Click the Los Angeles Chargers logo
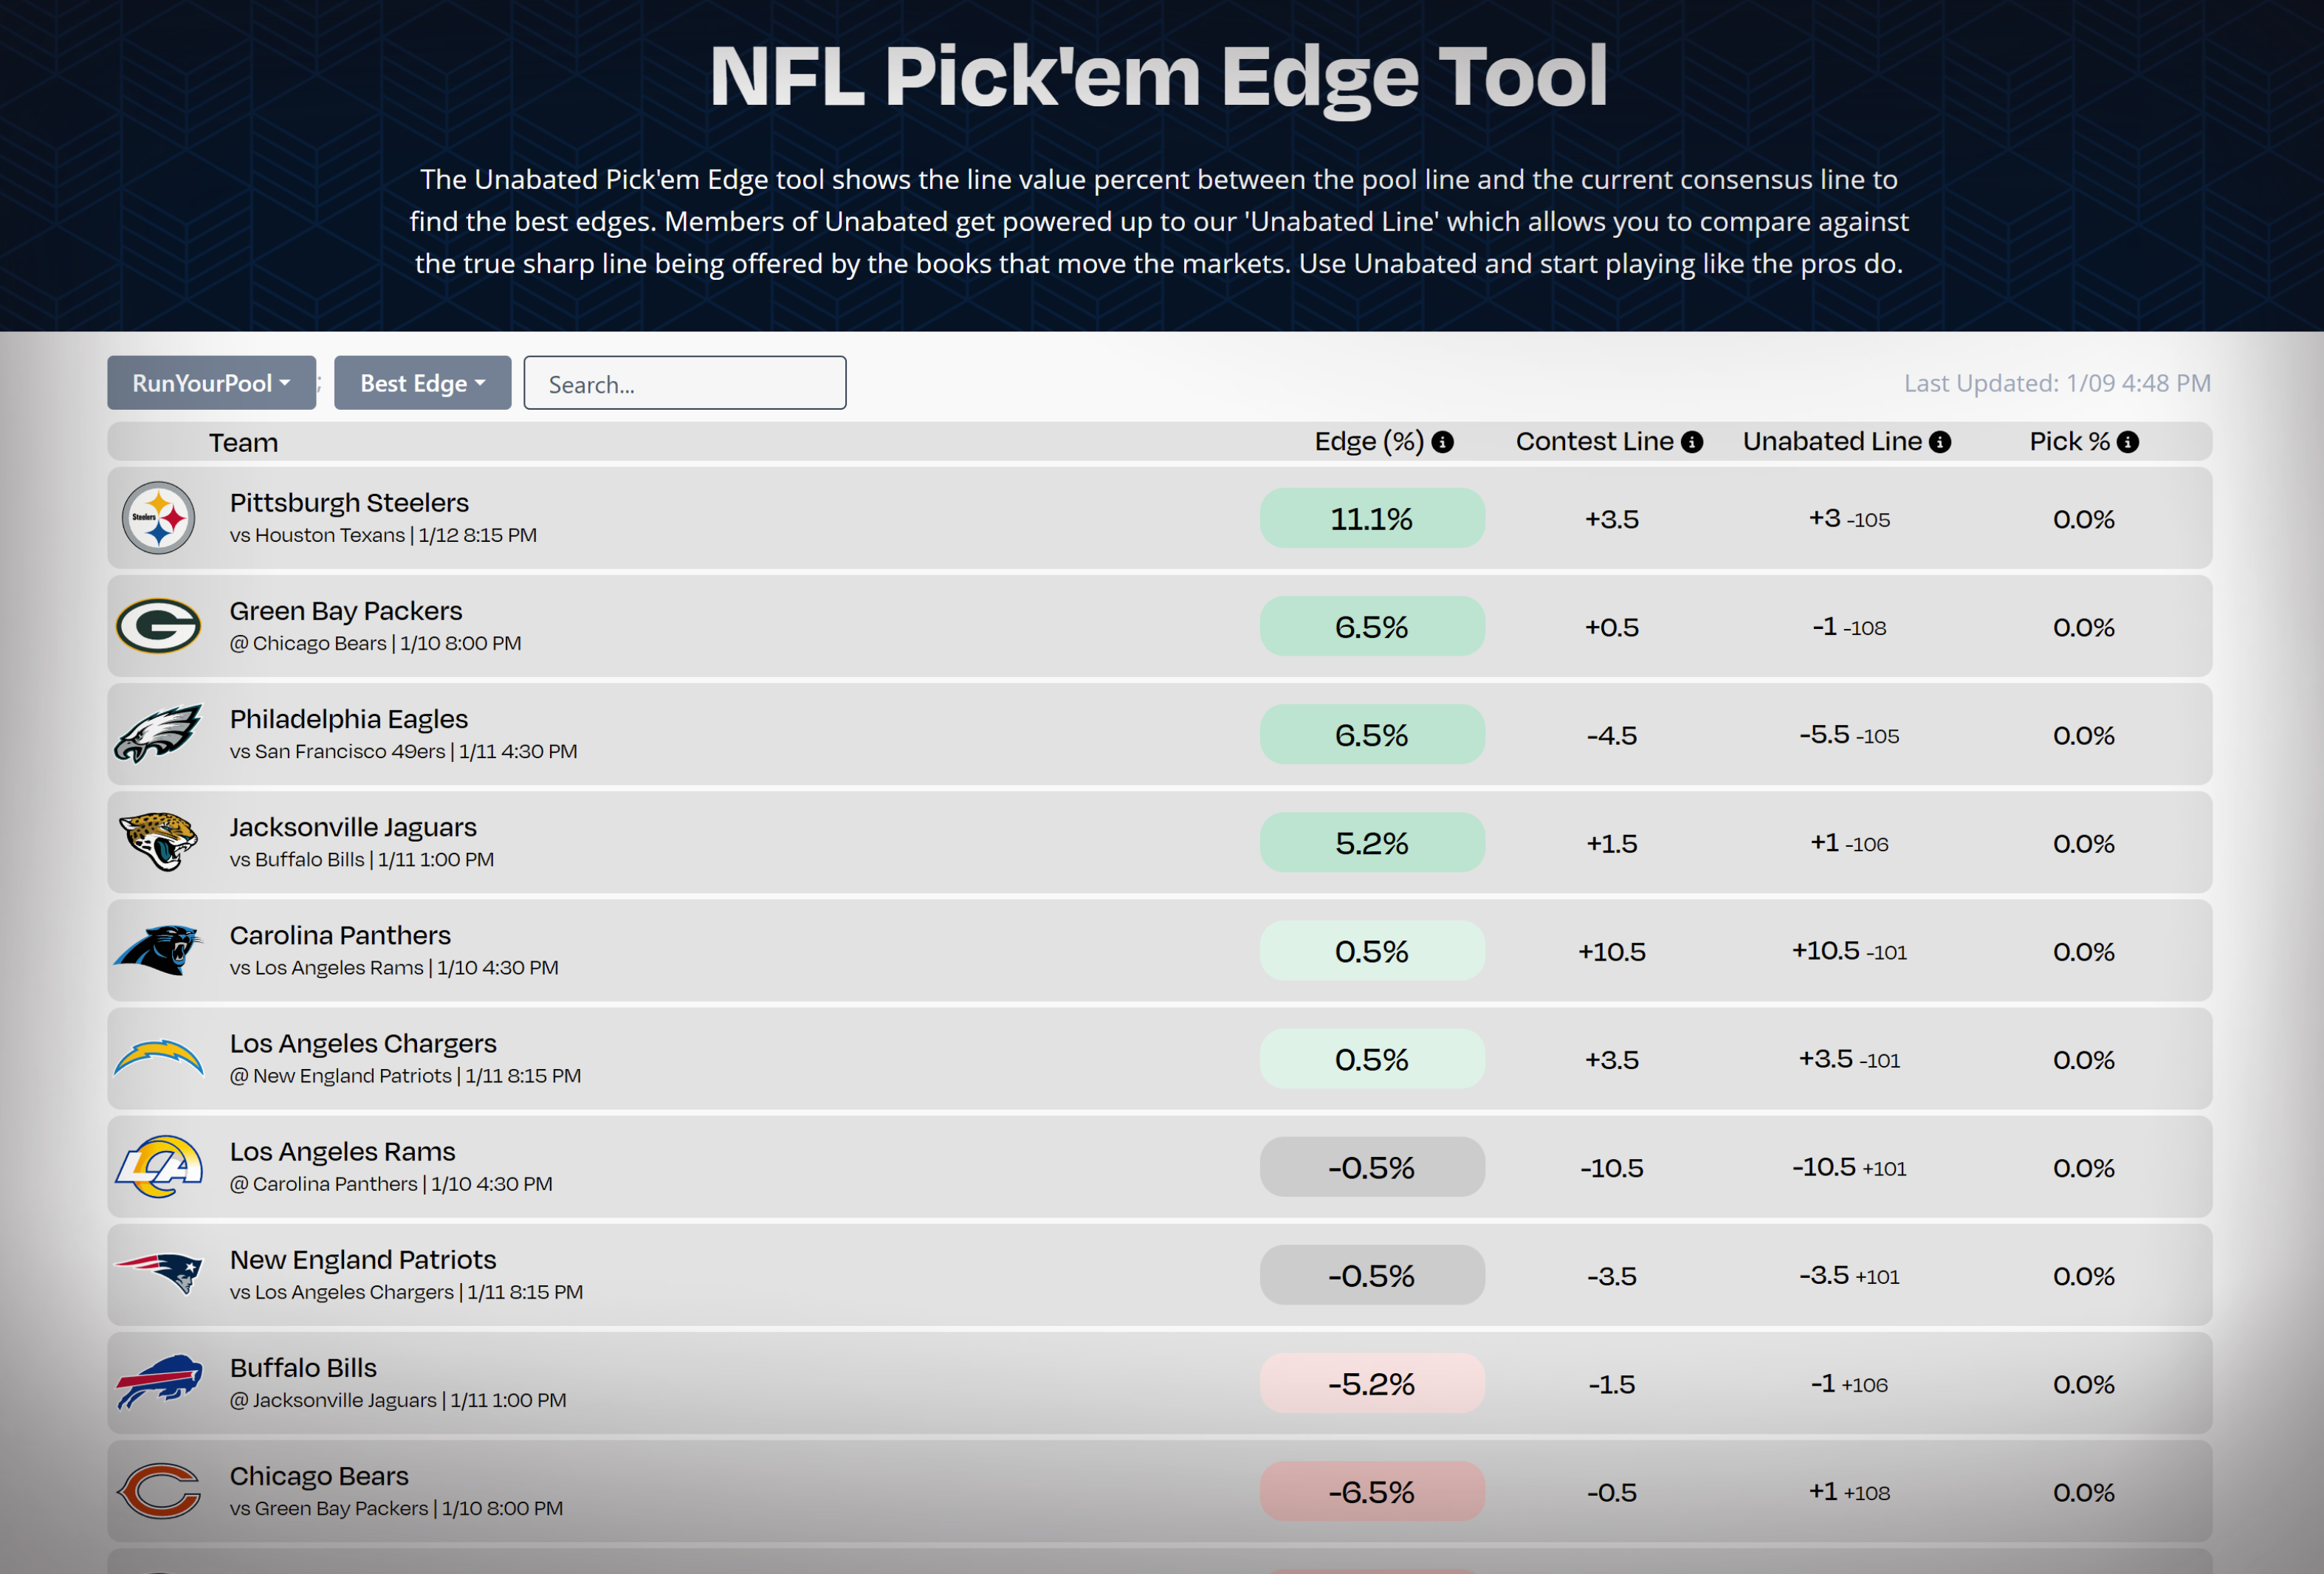 (158, 1058)
